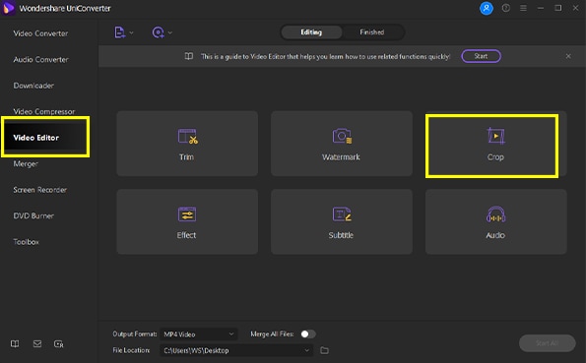The height and width of the screenshot is (363, 586).
Task: Open the Watermark tool card
Action: click(x=342, y=144)
